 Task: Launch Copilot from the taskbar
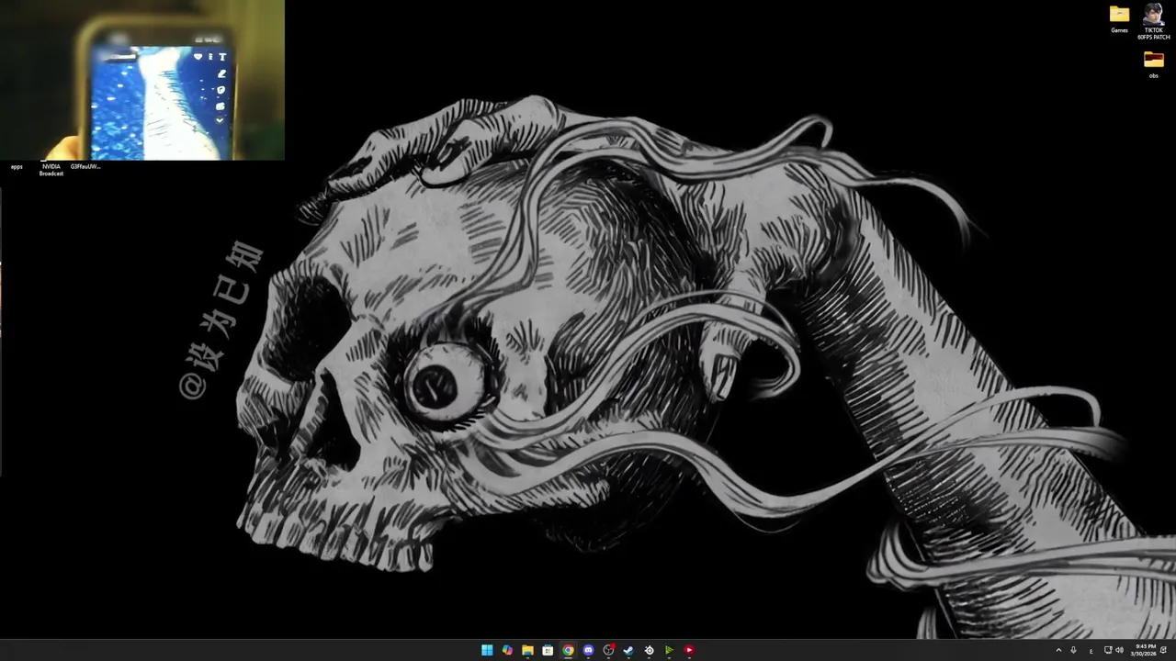pos(507,650)
